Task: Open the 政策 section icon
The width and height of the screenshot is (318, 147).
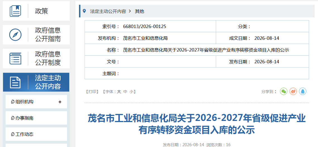Action: (15, 11)
